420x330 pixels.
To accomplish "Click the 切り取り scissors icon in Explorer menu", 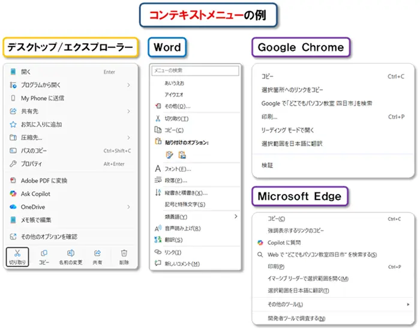I will pyautogui.click(x=17, y=254).
